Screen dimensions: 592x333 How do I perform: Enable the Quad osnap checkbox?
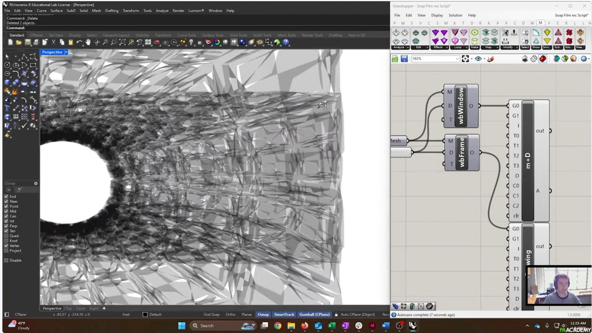(x=6, y=236)
